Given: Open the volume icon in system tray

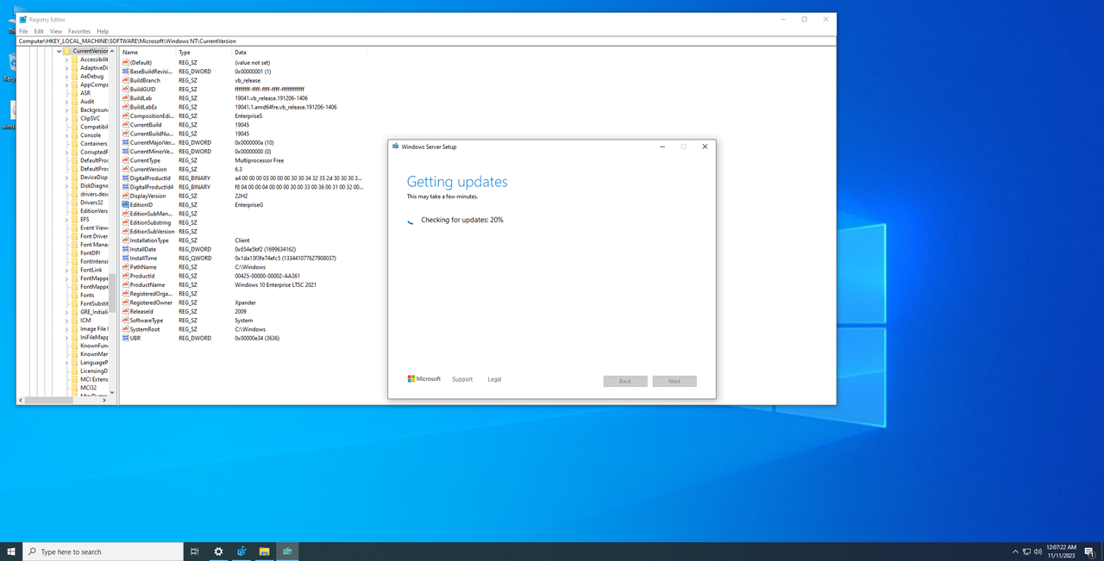Looking at the screenshot, I should [1038, 552].
